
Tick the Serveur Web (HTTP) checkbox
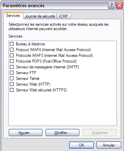tap(12, 84)
